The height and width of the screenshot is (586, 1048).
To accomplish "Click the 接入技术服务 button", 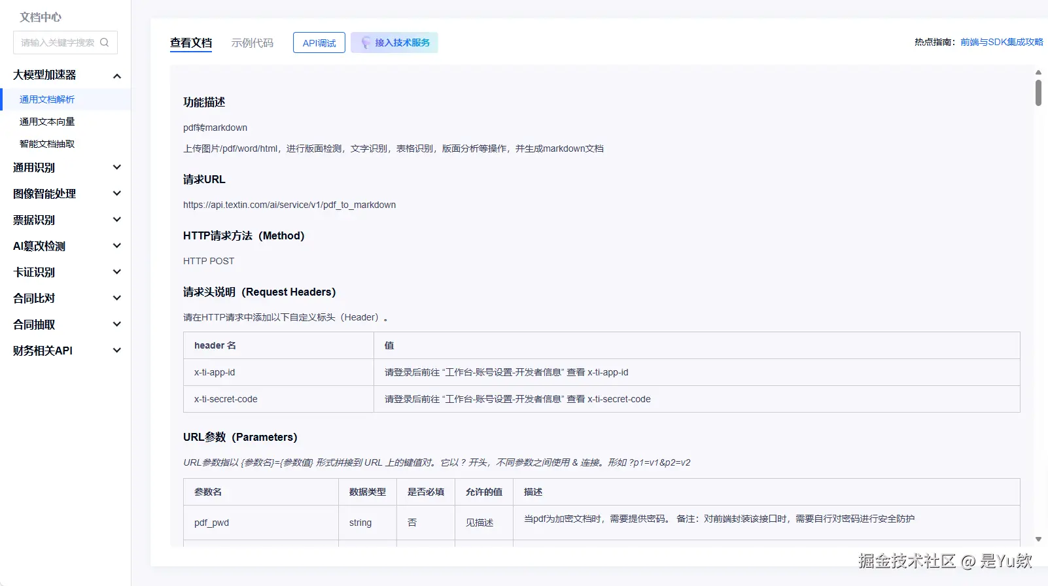I will 394,43.
